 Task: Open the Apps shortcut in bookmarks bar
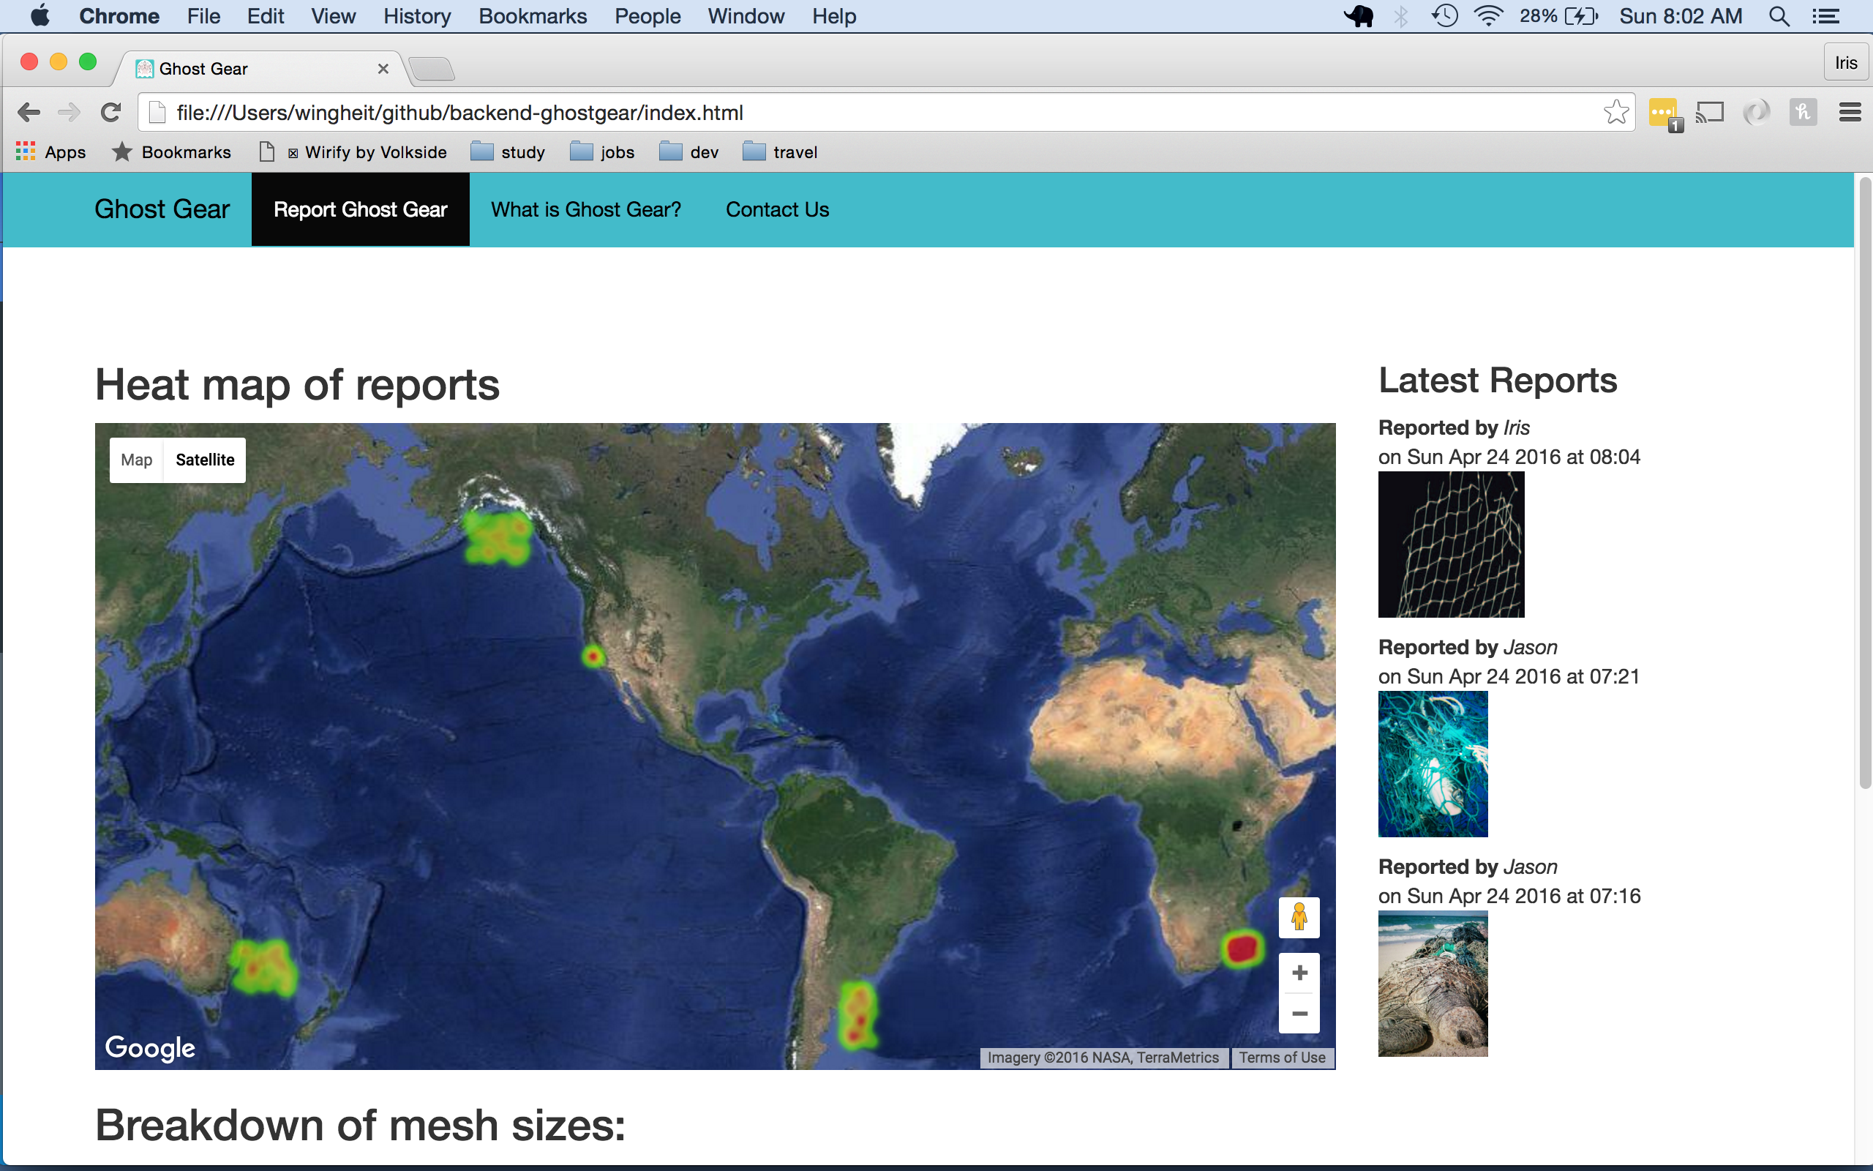[51, 151]
